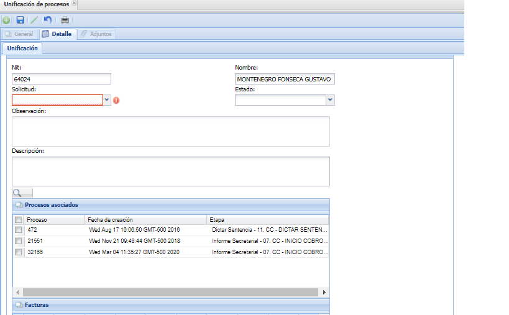Screen dimensions: 509x315
Task: Switch to the General tab
Action: coord(19,34)
